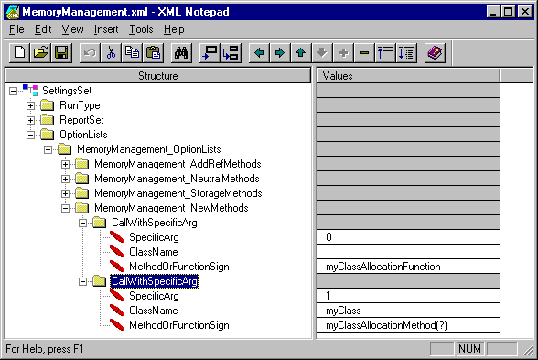Click the expand all tree icon
Image resolution: width=538 pixels, height=360 pixels.
pyautogui.click(x=406, y=53)
